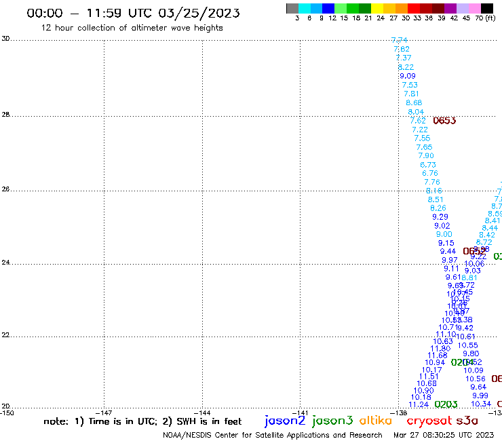502x441 pixels.
Task: Select the 6.76 data point
Action: click(430, 173)
